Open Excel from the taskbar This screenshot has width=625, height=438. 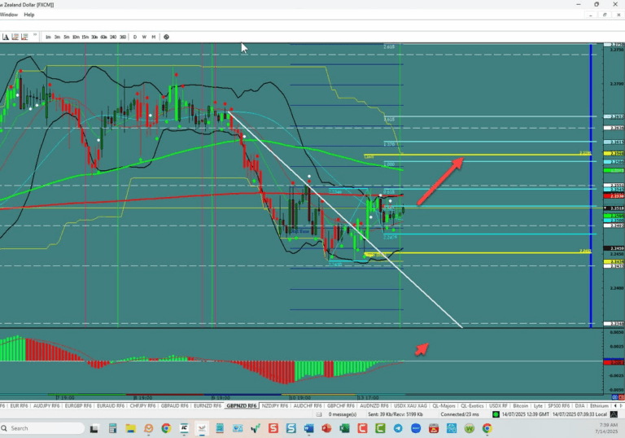click(344, 428)
